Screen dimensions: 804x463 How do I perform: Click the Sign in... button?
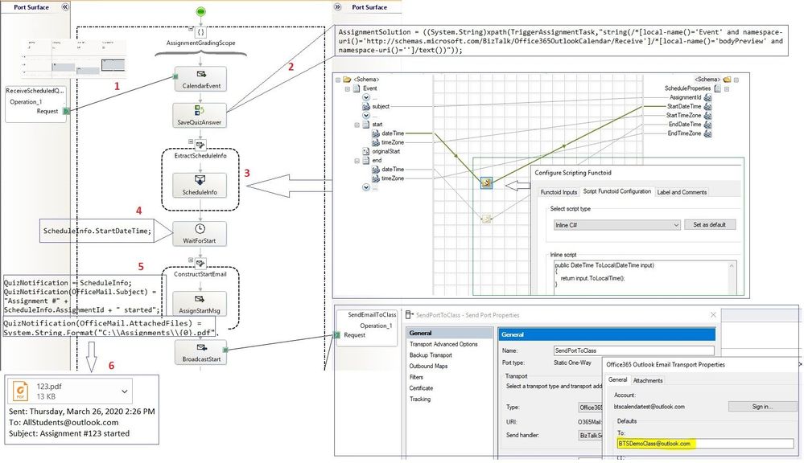(x=762, y=406)
